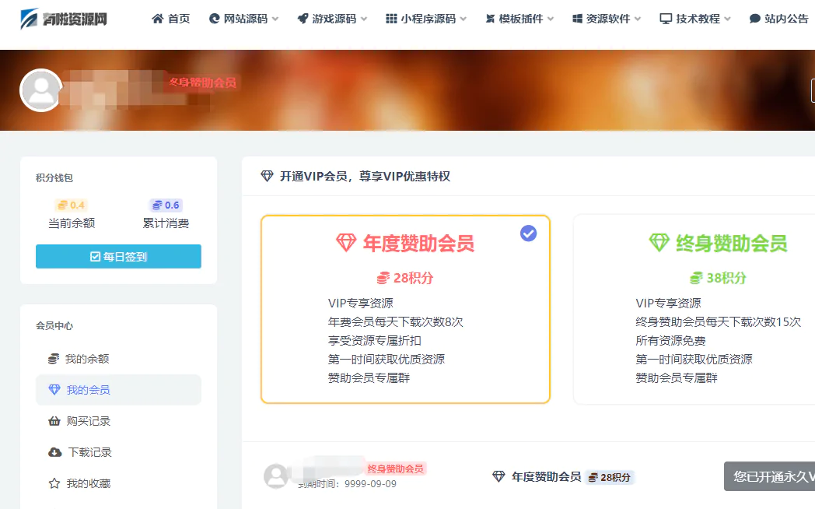Viewport: 815px width, 509px height.
Task: Click the diamond icon beside 我的会员
Action: (54, 390)
